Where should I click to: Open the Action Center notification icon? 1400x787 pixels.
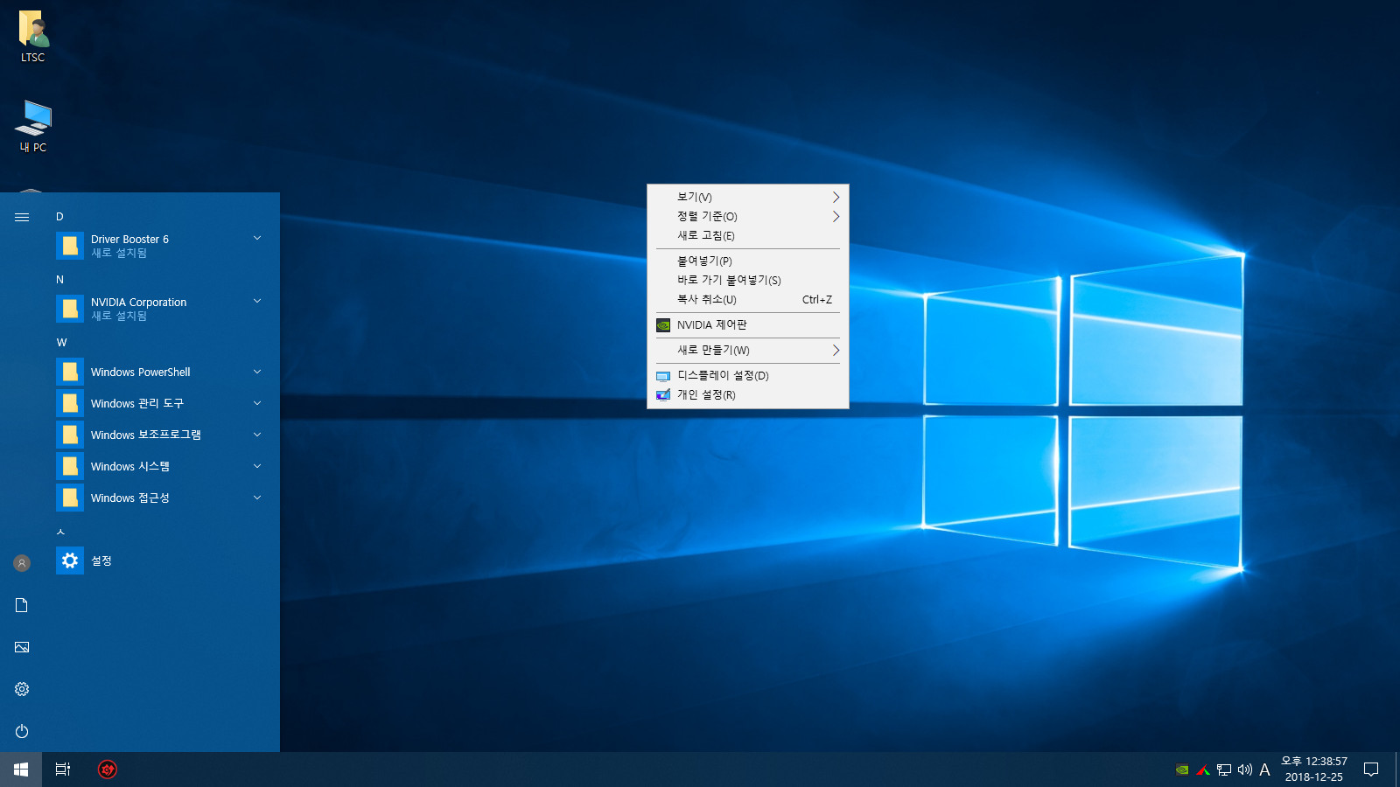coord(1371,770)
